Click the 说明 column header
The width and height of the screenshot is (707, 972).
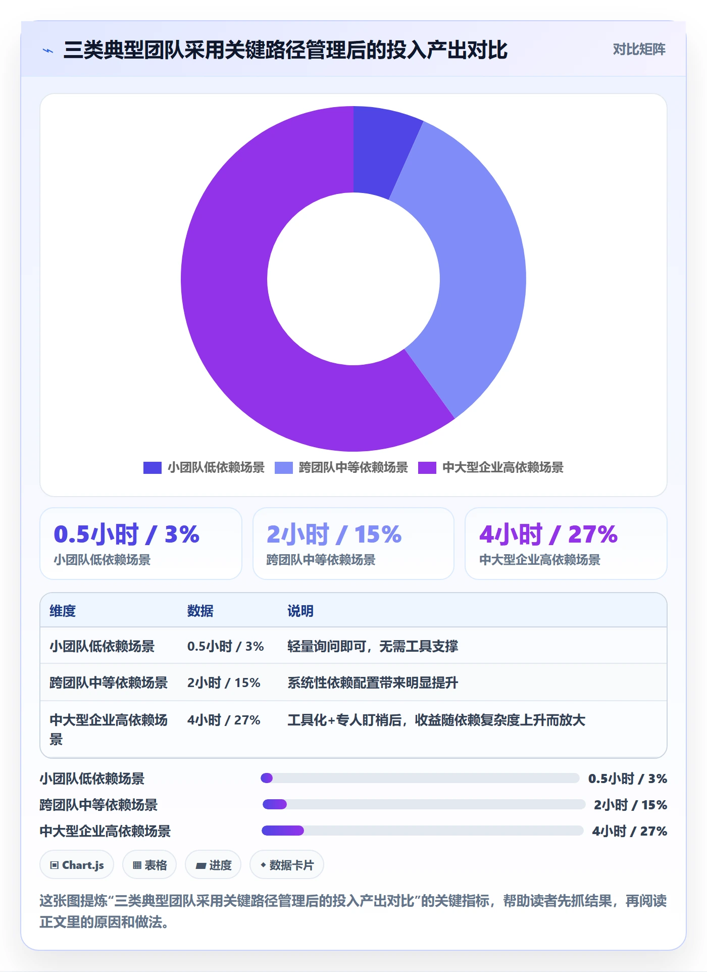pyautogui.click(x=300, y=611)
